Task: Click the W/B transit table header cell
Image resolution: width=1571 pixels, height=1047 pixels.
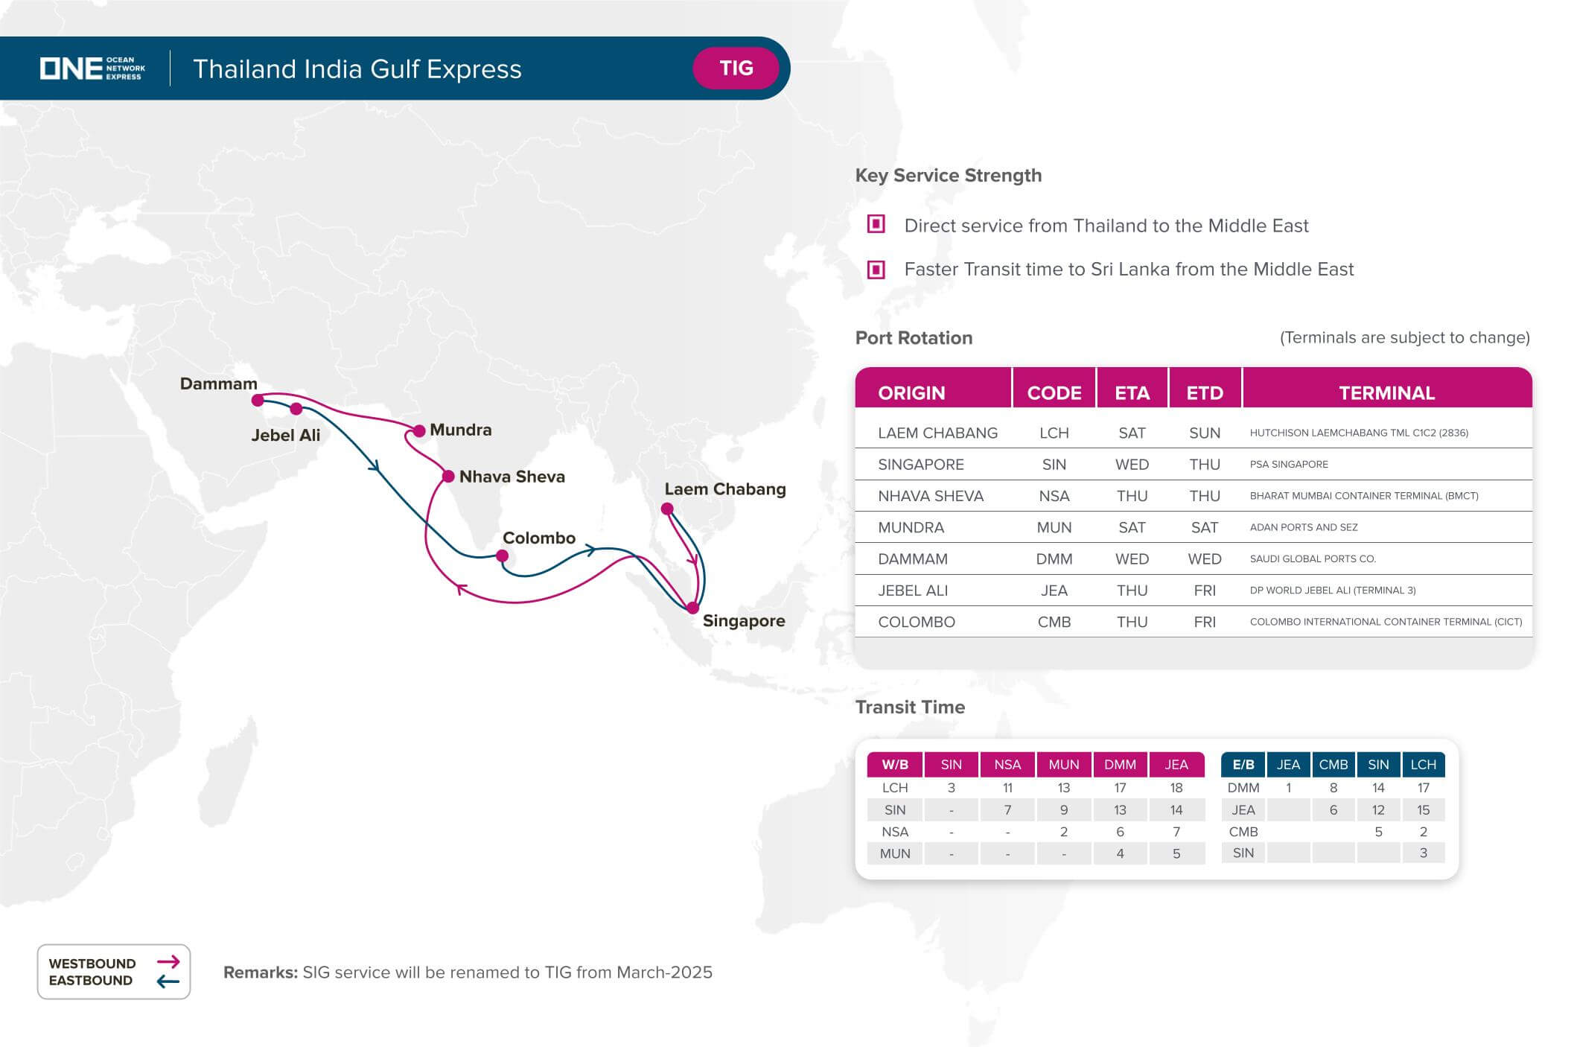Action: tap(895, 765)
